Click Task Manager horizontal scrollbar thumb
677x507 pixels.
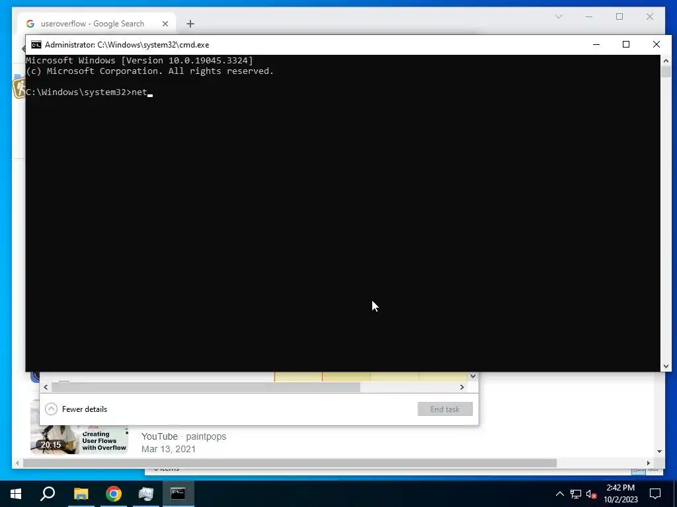tap(206, 387)
